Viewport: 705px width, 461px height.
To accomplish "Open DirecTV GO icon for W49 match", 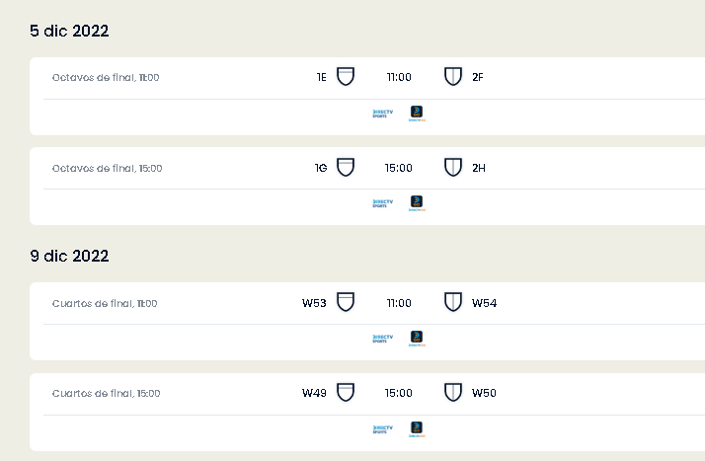I will (417, 429).
